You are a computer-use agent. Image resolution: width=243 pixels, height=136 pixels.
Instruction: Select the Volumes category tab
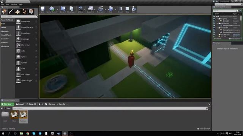tap(4, 43)
